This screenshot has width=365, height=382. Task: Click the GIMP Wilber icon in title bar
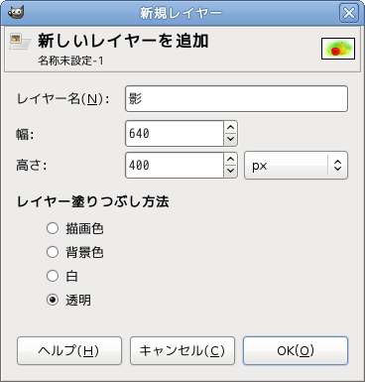click(16, 13)
